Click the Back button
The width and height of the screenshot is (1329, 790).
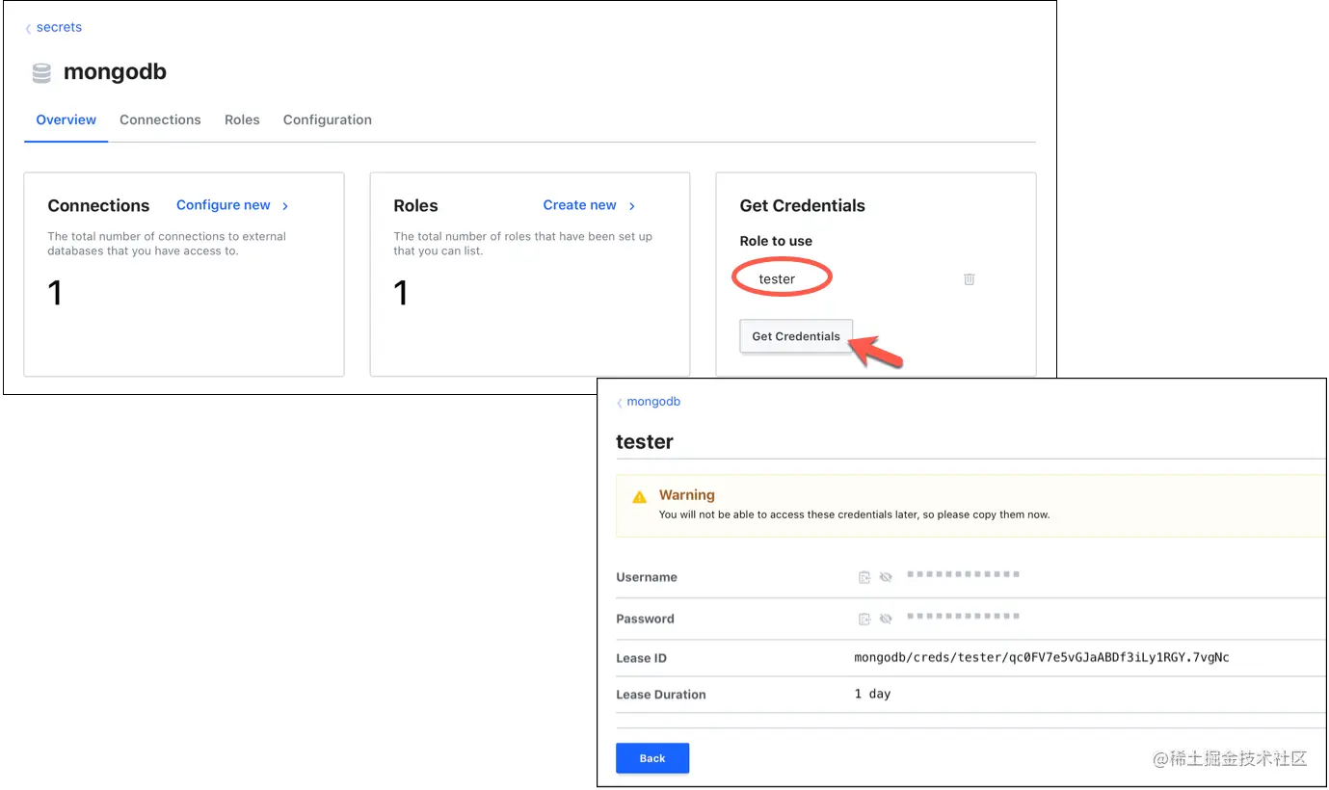[652, 758]
